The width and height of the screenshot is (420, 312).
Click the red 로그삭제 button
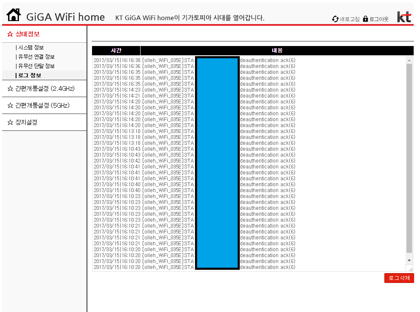tap(399, 278)
